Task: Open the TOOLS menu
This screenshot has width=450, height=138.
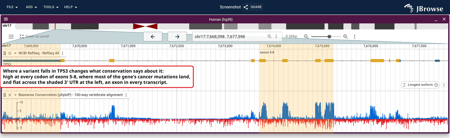Action: [x=51, y=7]
